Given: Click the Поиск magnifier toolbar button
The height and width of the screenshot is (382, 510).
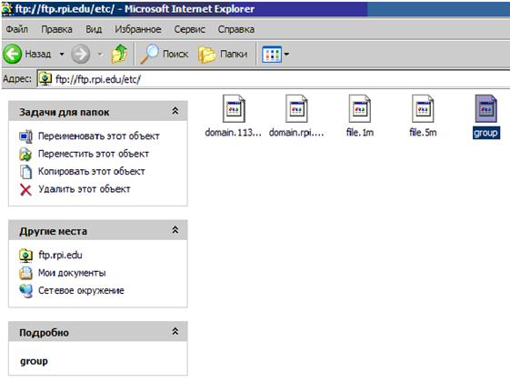Looking at the screenshot, I should [164, 54].
